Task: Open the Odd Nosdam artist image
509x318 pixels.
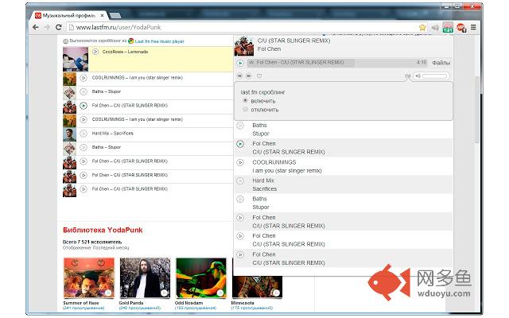Action: click(x=201, y=278)
